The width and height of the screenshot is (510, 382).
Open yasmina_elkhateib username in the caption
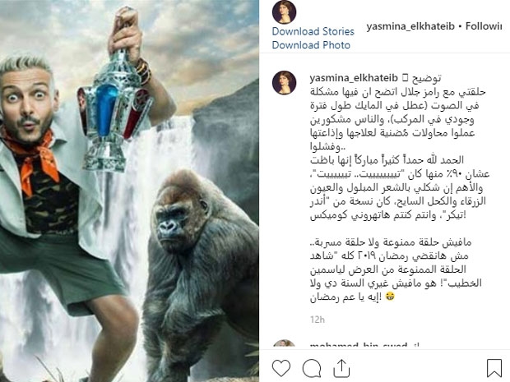pyautogui.click(x=354, y=78)
